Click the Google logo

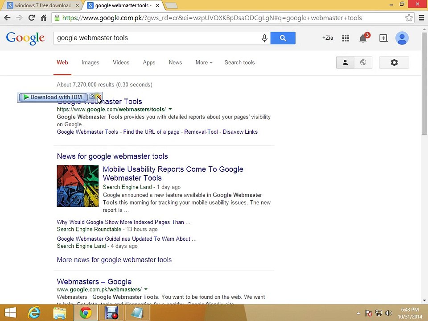point(25,38)
